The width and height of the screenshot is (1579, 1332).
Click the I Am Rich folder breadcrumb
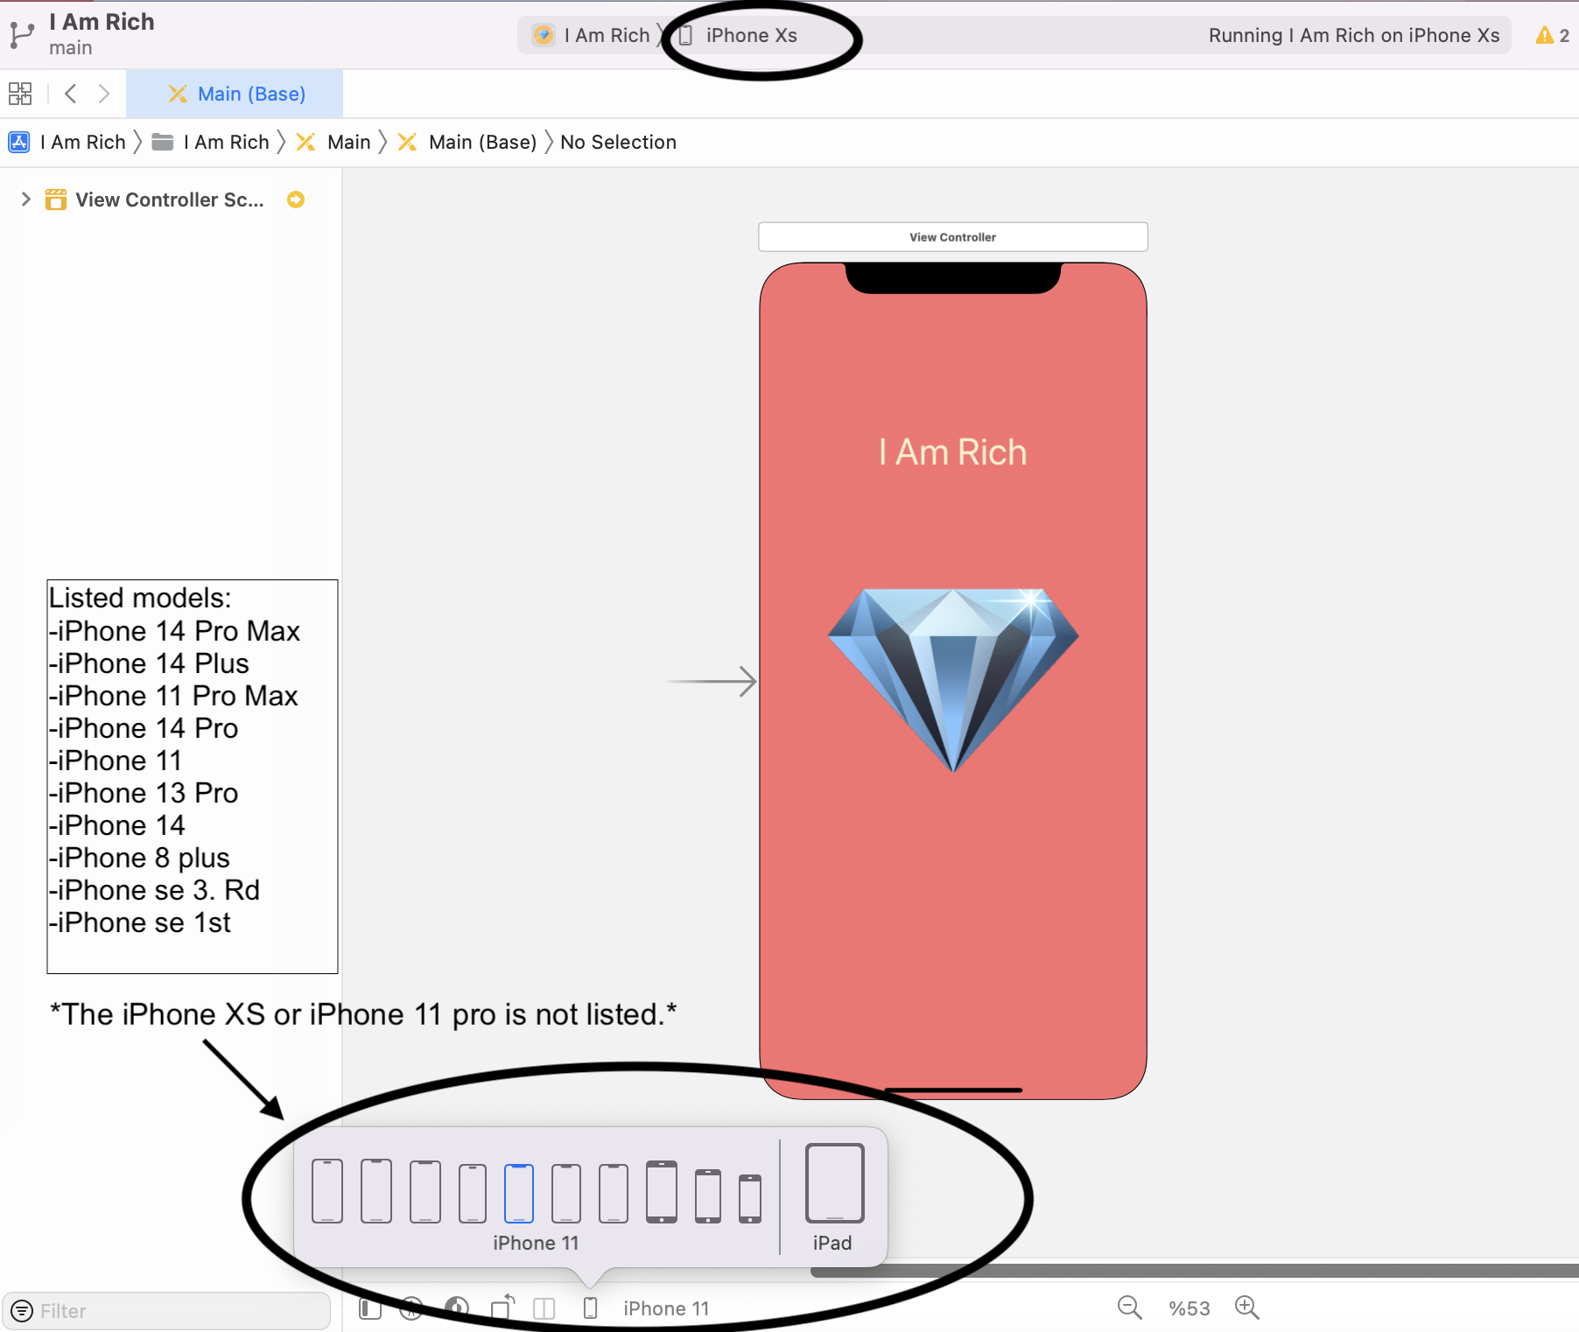click(x=210, y=142)
